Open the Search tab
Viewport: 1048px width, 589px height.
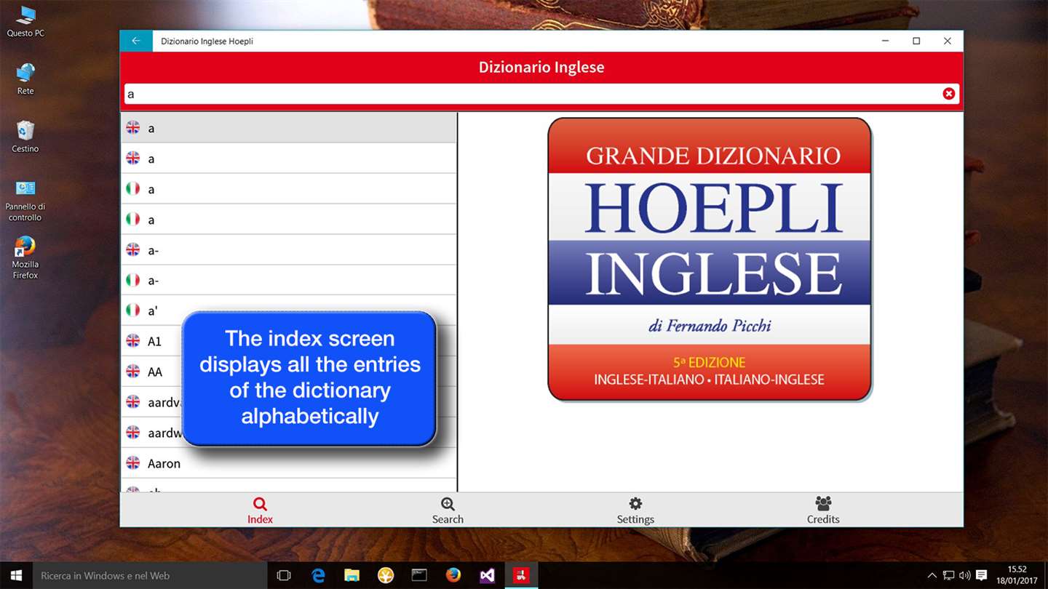(x=448, y=510)
